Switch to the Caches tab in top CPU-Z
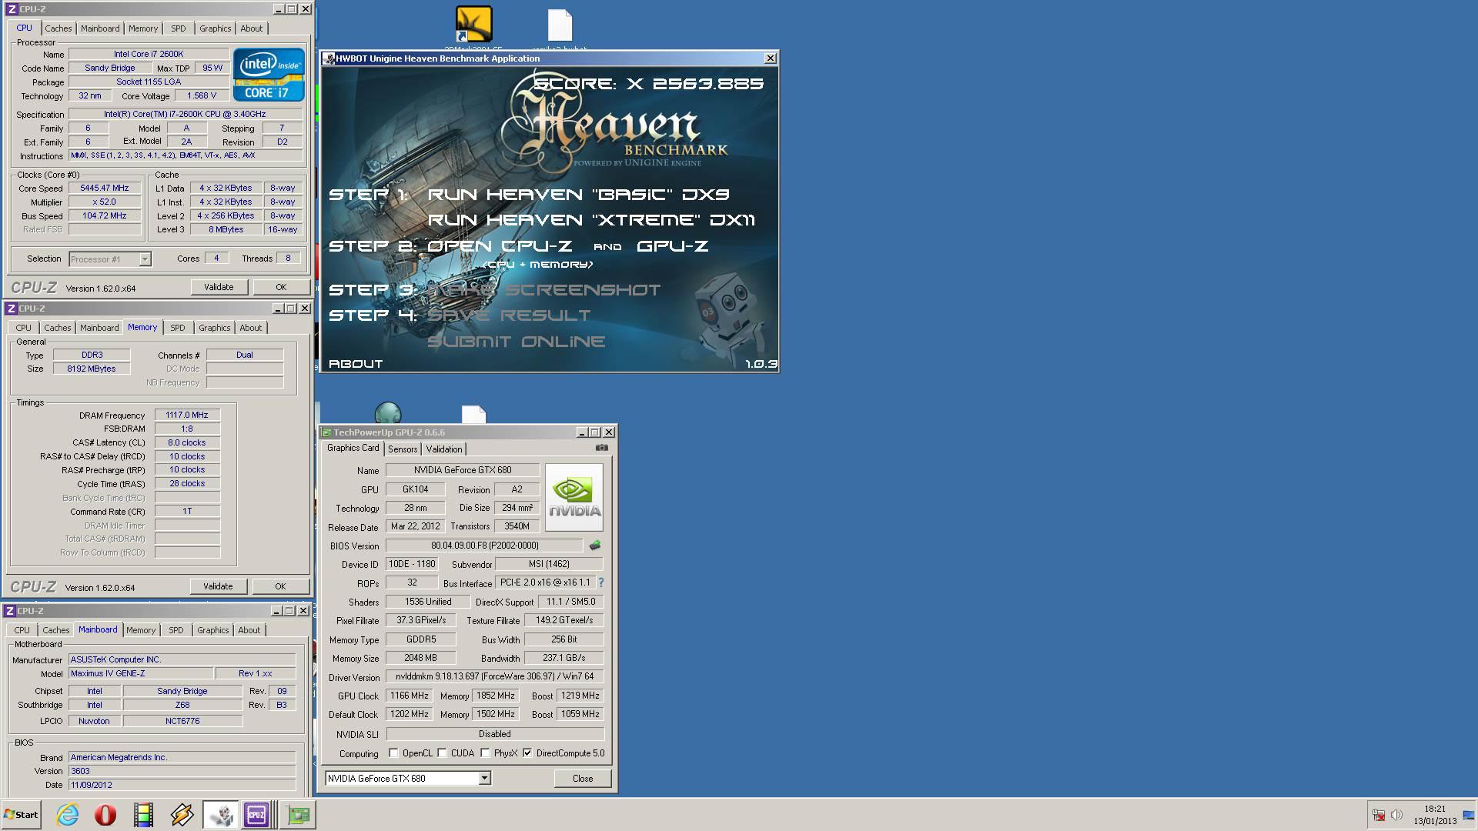 [x=58, y=28]
